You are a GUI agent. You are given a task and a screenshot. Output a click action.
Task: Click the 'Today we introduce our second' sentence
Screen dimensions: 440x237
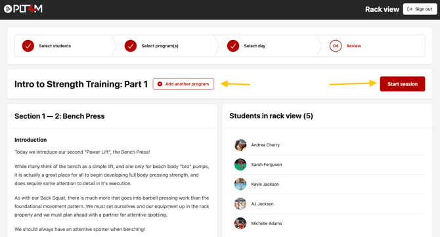pyautogui.click(x=82, y=152)
